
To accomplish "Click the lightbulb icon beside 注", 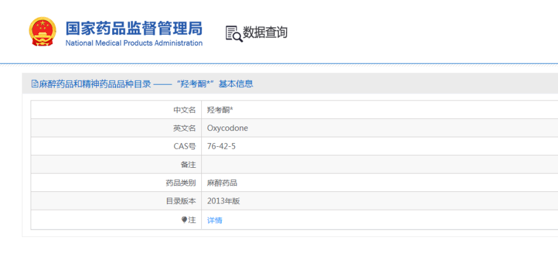I will point(184,220).
